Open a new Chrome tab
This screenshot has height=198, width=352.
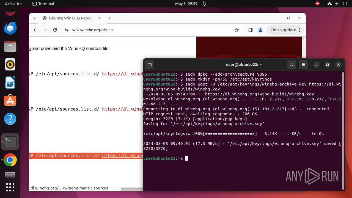(109, 18)
